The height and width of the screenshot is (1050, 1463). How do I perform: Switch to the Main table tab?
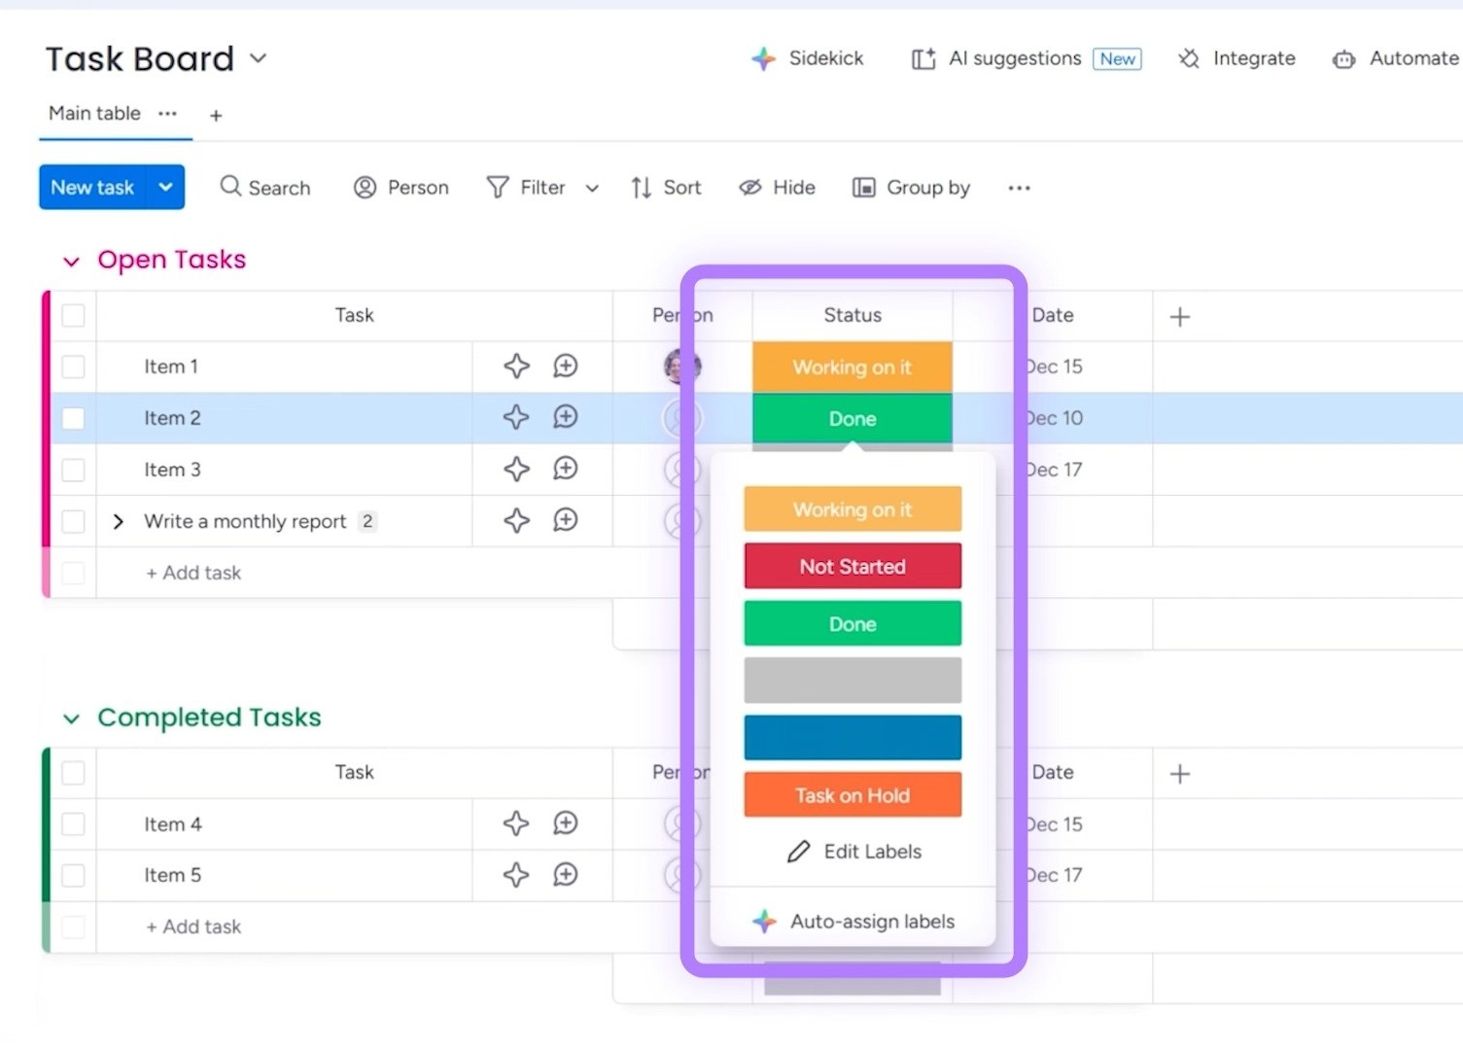click(95, 114)
